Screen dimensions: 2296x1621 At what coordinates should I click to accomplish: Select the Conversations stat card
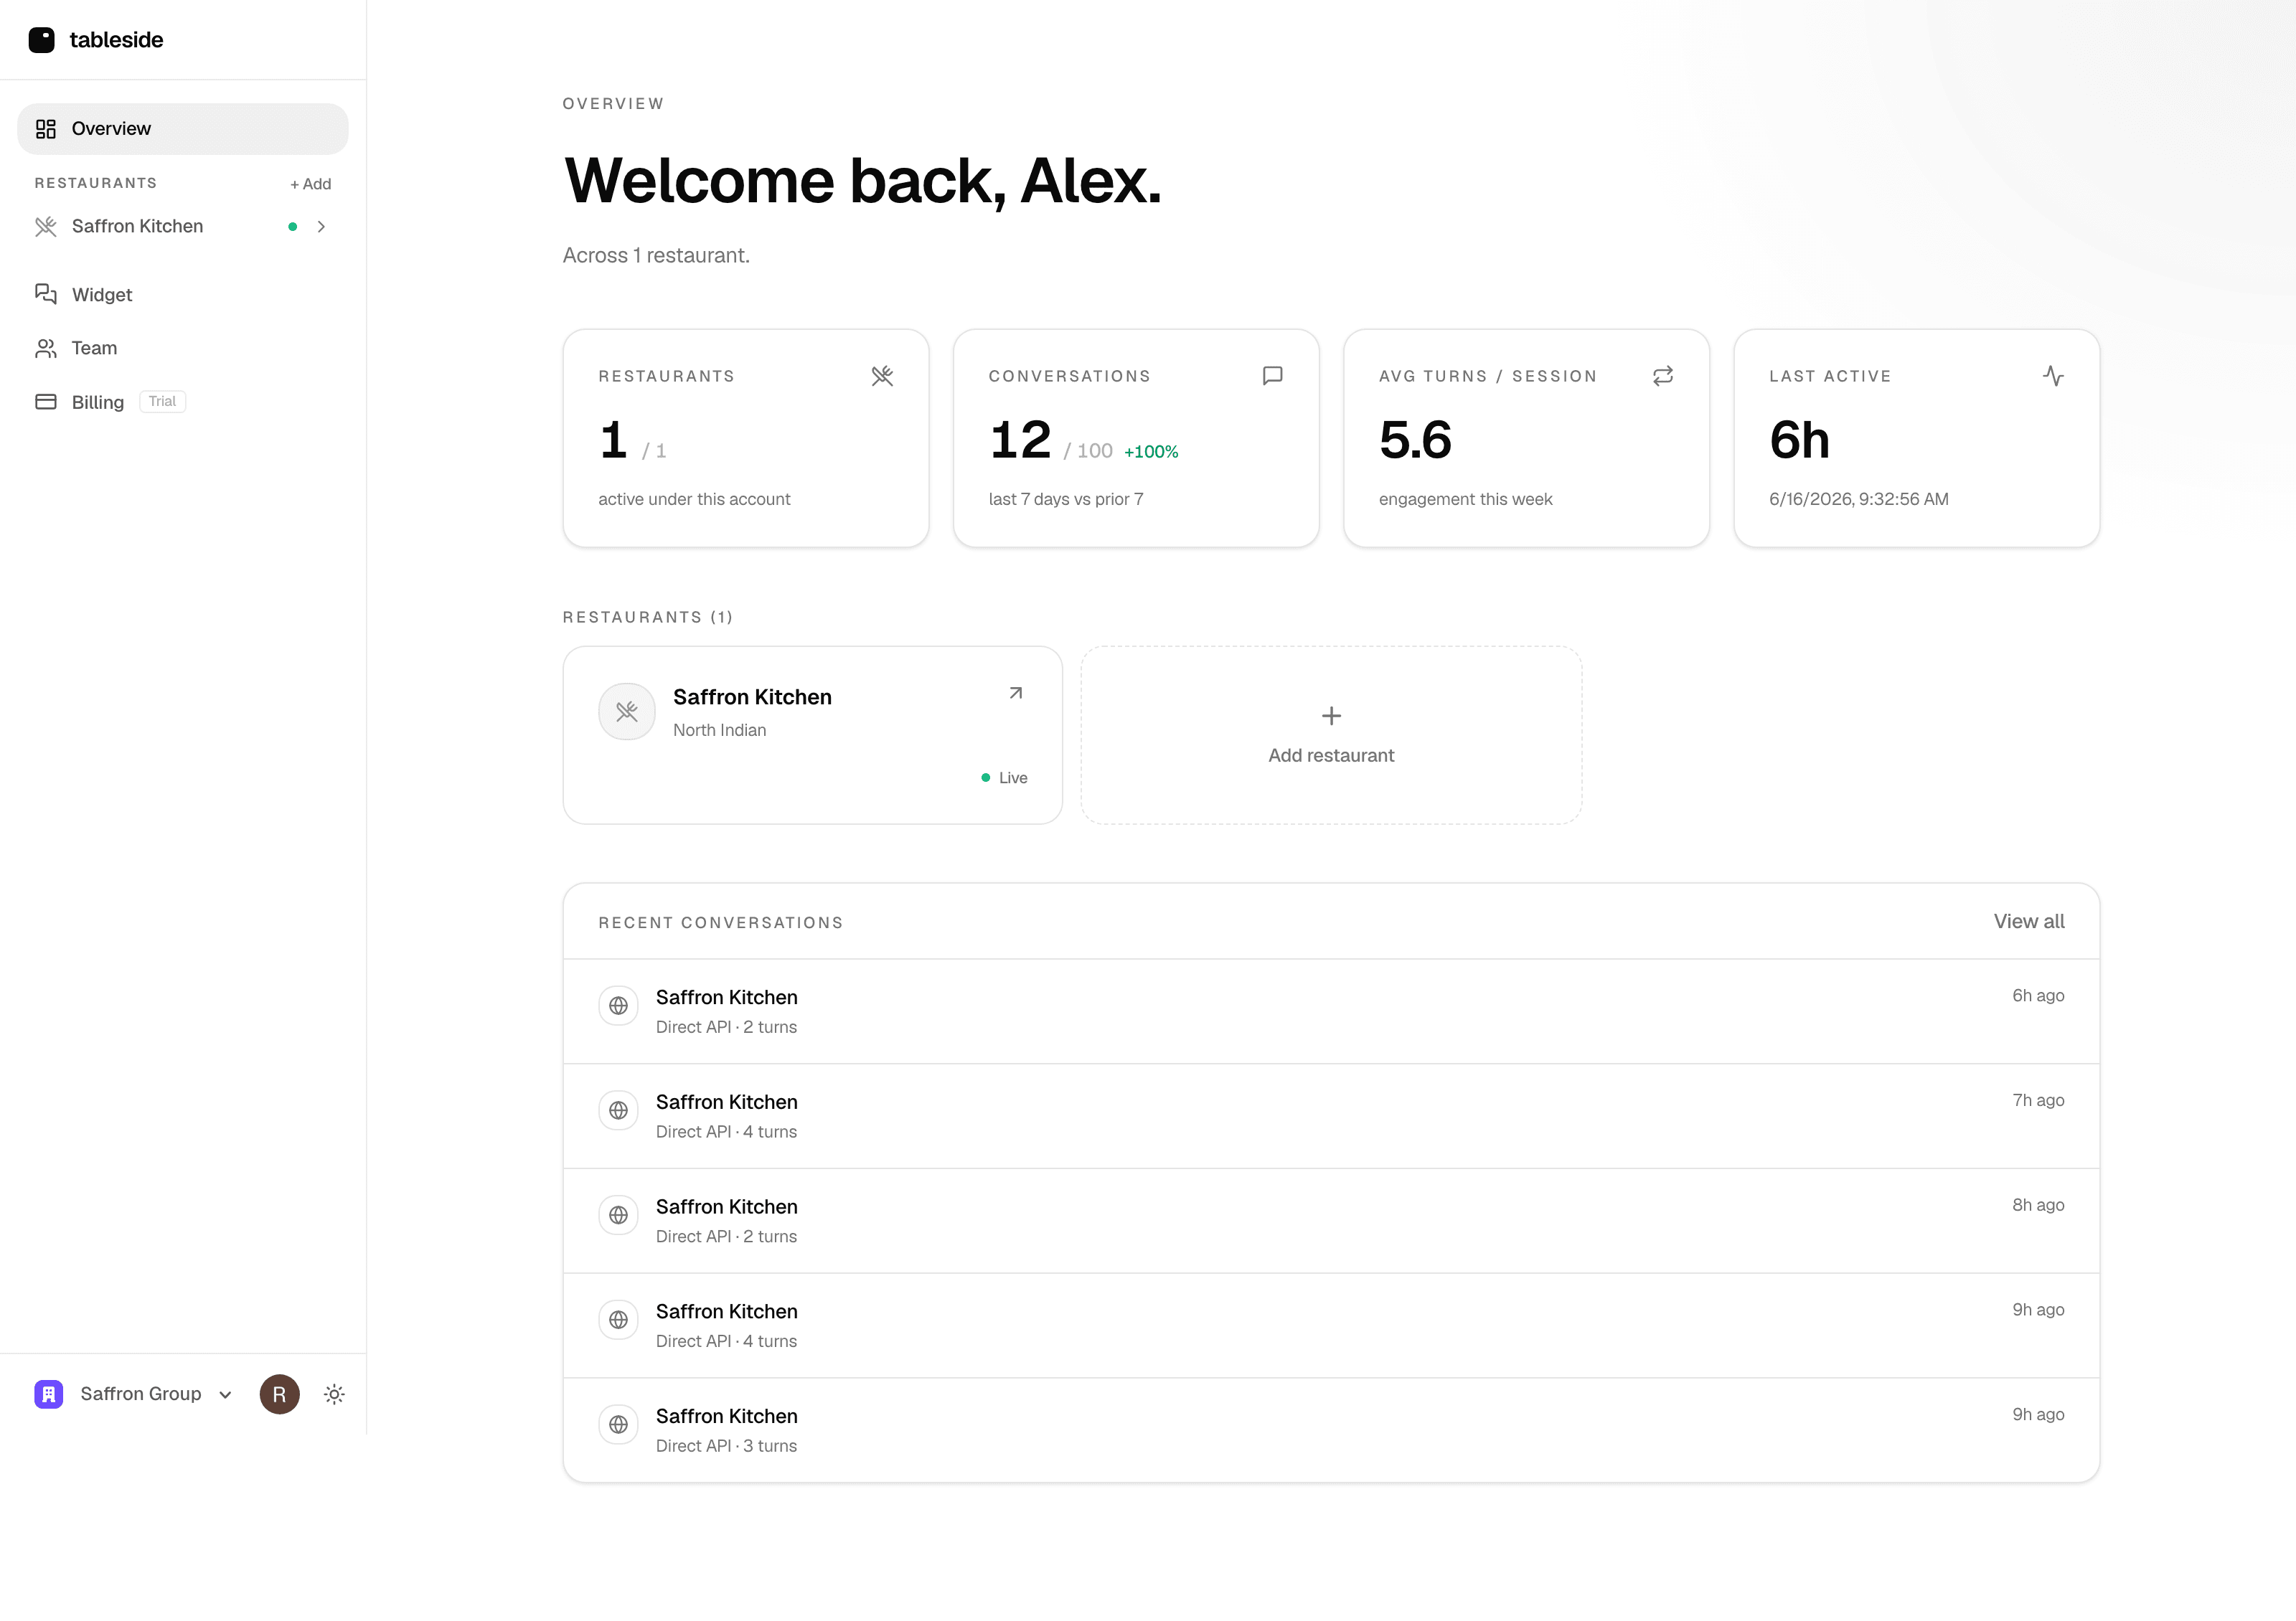point(1136,438)
